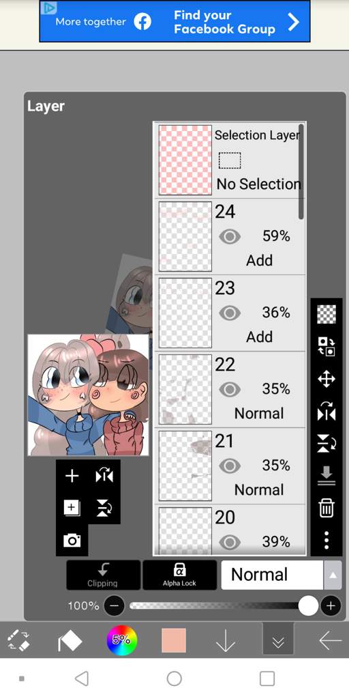Tap the checkerboard clear layer icon
The image size is (349, 699).
[x=327, y=314]
